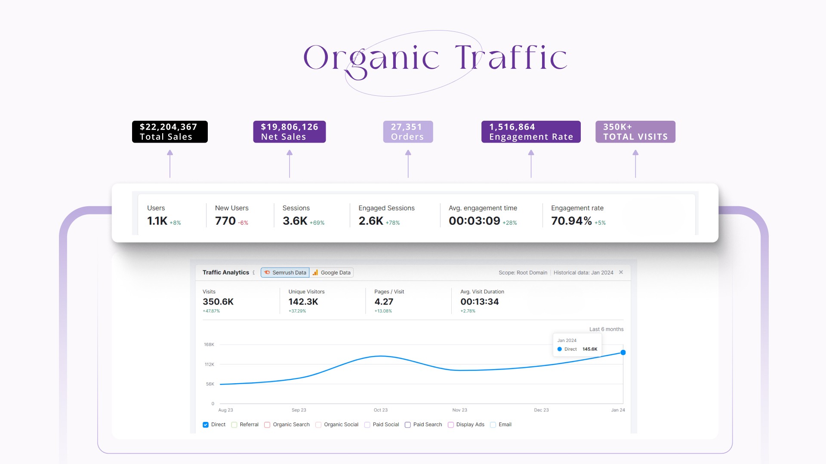Image resolution: width=826 pixels, height=464 pixels.
Task: Click the Semrush logo icon
Action: point(267,272)
